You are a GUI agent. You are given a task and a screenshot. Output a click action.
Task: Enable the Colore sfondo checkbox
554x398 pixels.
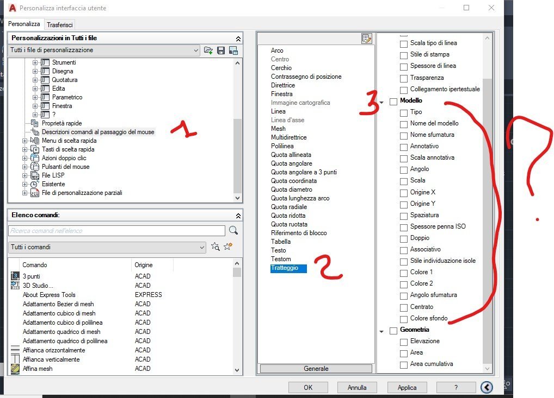[403, 319]
